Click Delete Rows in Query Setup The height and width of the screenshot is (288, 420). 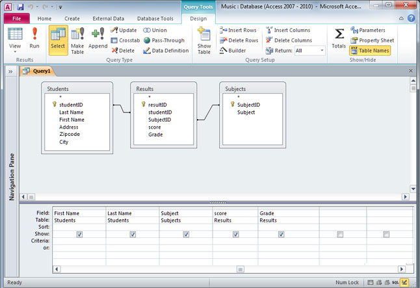click(x=239, y=40)
